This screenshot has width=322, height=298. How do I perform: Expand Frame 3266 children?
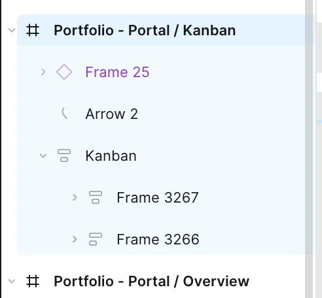(75, 239)
